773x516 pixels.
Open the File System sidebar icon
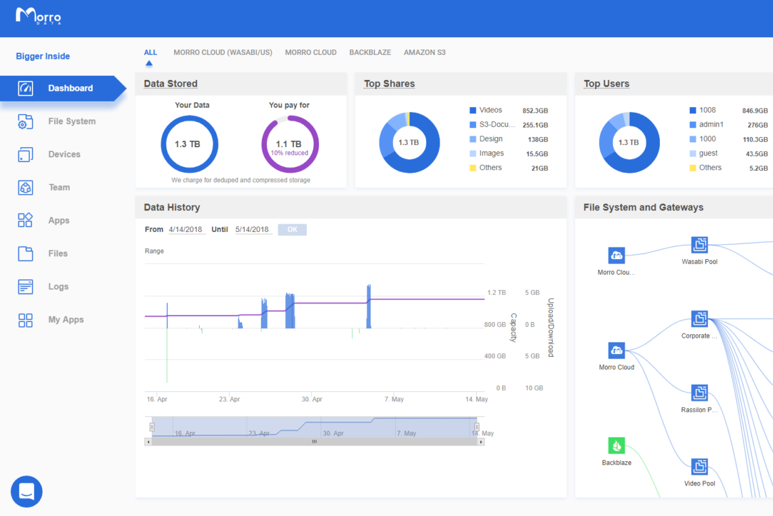click(x=25, y=121)
